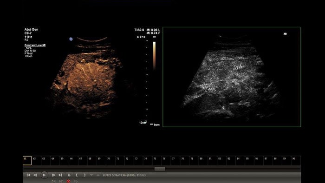Select frame thumbnail 75
325x183 pixels.
tap(157, 161)
